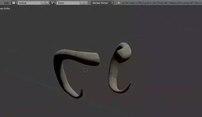Add a new screen layout next to Default
The height and width of the screenshot is (117, 202).
pyautogui.click(x=43, y=3)
